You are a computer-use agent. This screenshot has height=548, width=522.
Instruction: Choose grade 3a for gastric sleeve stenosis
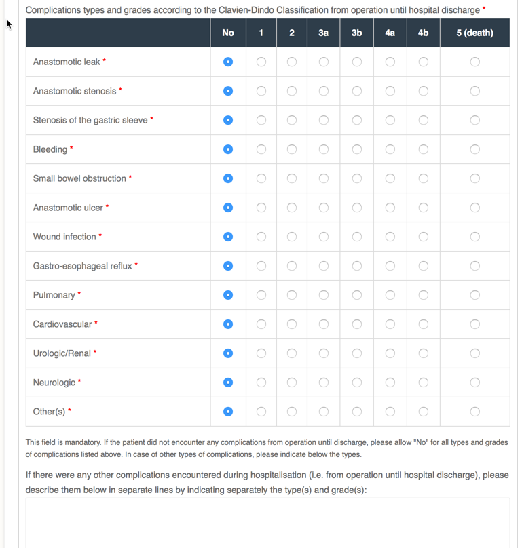pyautogui.click(x=324, y=120)
